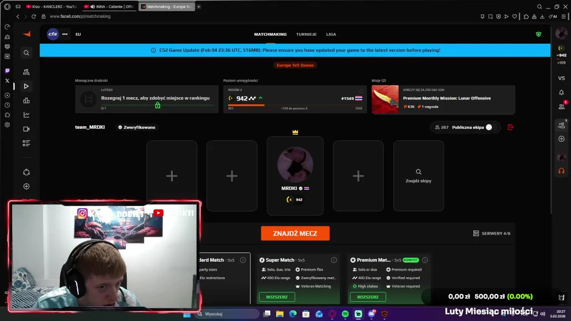The height and width of the screenshot is (321, 571).
Task: Open the extensions cube icon in toolbar
Action: click(x=526, y=16)
